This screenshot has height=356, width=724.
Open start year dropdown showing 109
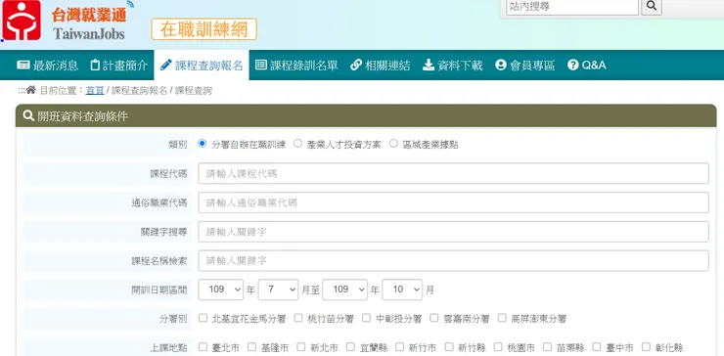tap(221, 289)
